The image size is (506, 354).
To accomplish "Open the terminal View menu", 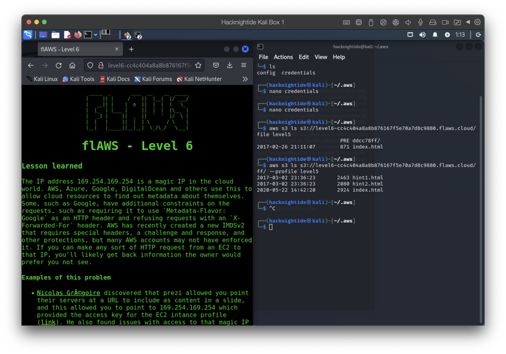I will pyautogui.click(x=321, y=57).
